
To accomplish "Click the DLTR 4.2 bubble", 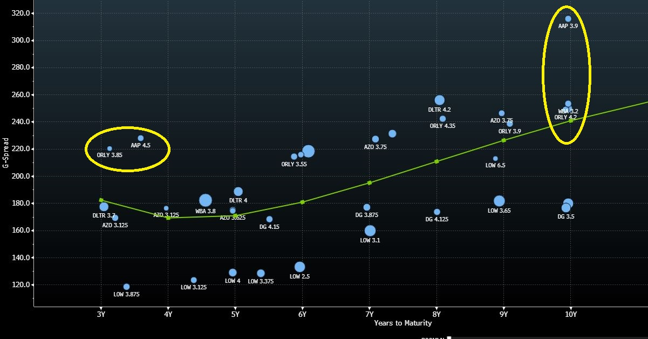I will (x=439, y=100).
